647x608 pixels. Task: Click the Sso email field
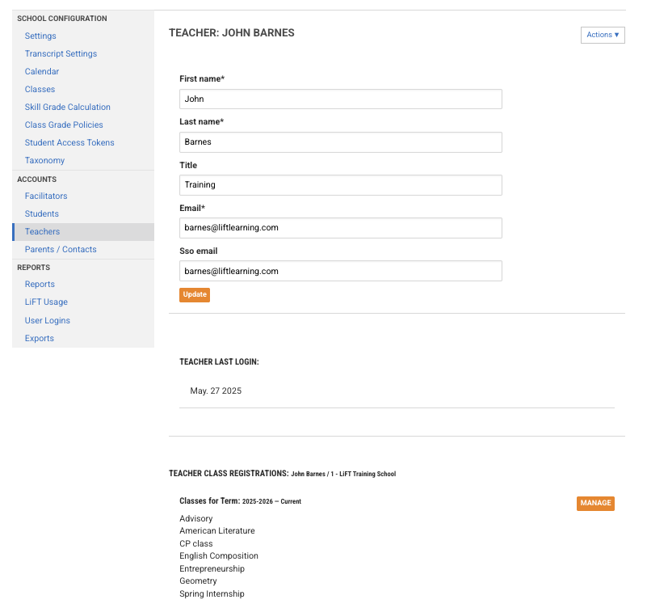coord(340,271)
